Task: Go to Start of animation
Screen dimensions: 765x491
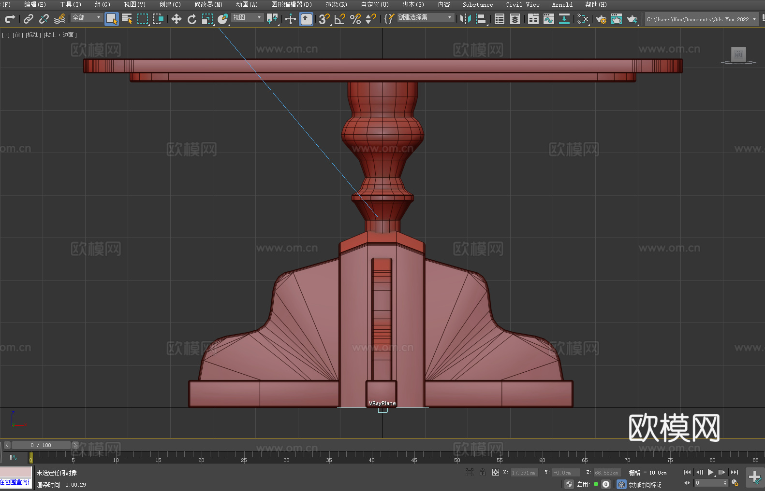Action: pos(687,472)
